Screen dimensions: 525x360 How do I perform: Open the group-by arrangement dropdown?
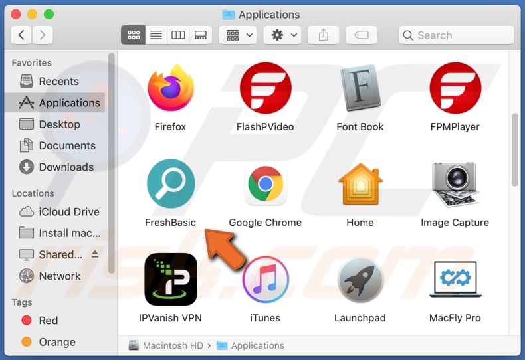pyautogui.click(x=238, y=35)
